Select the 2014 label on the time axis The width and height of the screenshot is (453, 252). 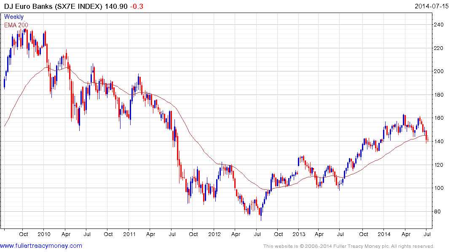384,234
